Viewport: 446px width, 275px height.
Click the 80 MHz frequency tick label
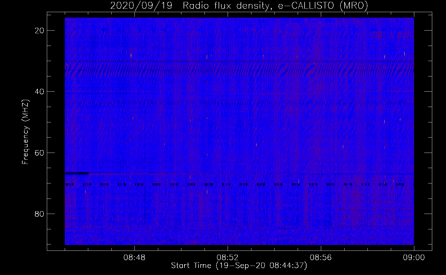[39, 214]
